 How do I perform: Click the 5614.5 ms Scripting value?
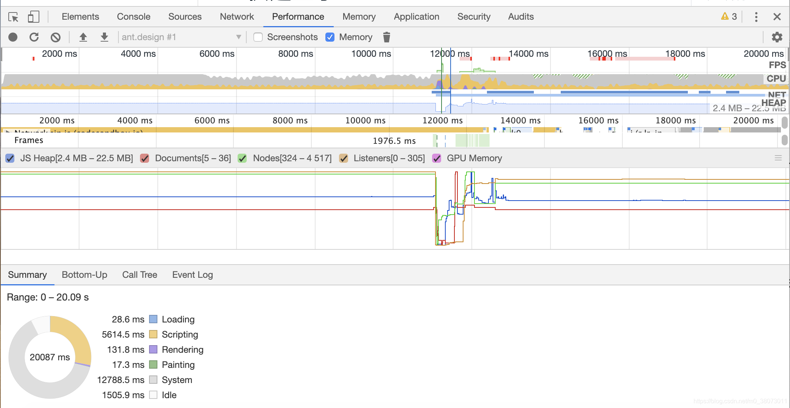123,335
